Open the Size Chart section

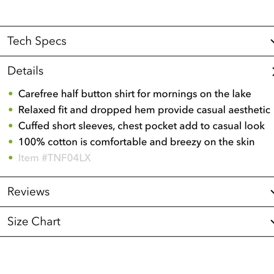[34, 221]
